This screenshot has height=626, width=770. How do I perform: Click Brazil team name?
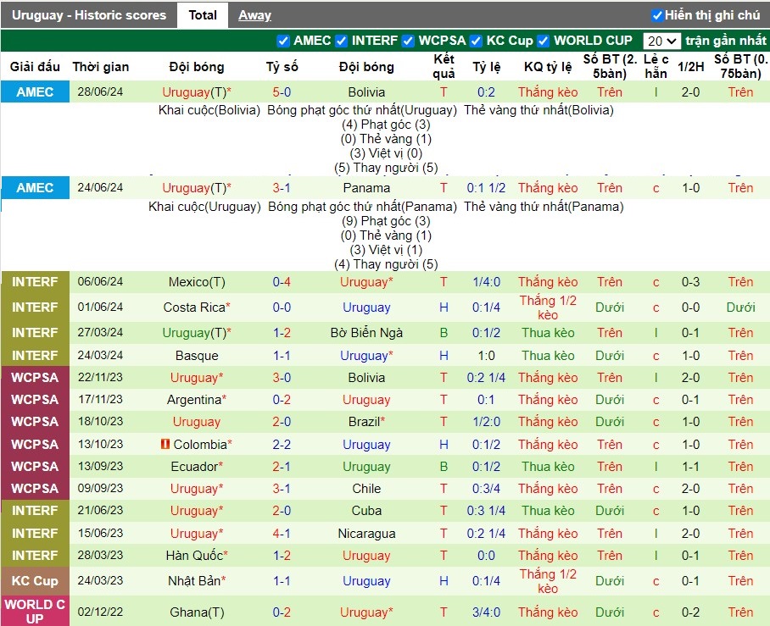click(x=366, y=422)
